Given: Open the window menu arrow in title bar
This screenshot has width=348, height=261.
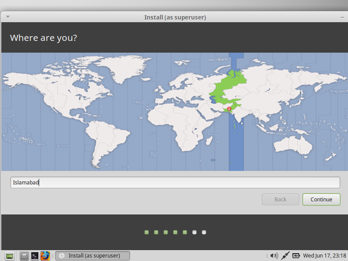Looking at the screenshot, I should (8, 17).
